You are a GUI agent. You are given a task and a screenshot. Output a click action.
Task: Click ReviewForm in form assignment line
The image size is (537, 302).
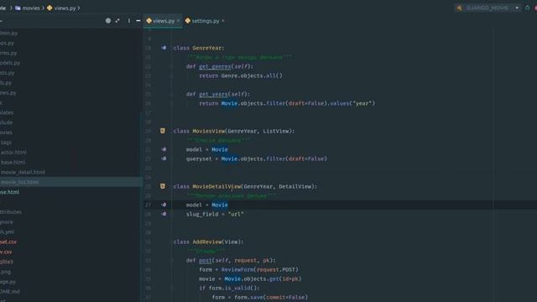pos(237,270)
